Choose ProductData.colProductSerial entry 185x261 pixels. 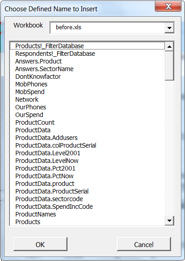tap(87, 145)
